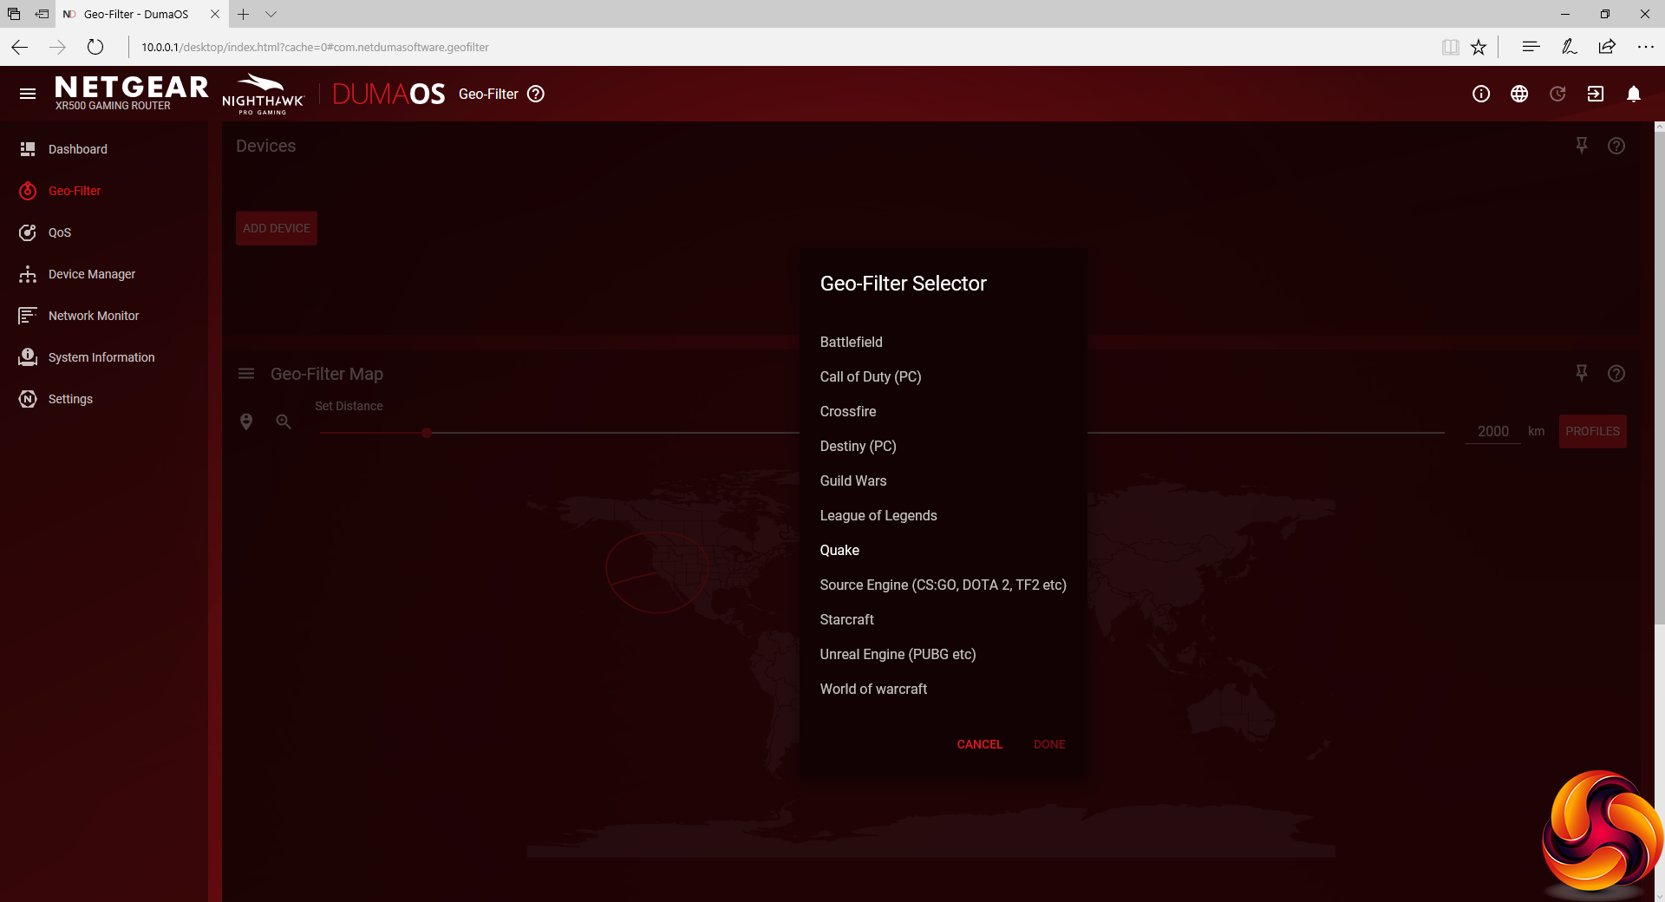Screen dimensions: 1665x902
Task: Open a new browser tab
Action: (x=244, y=14)
